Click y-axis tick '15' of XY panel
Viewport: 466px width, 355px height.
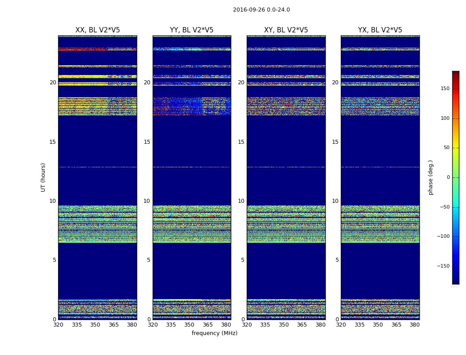241,142
